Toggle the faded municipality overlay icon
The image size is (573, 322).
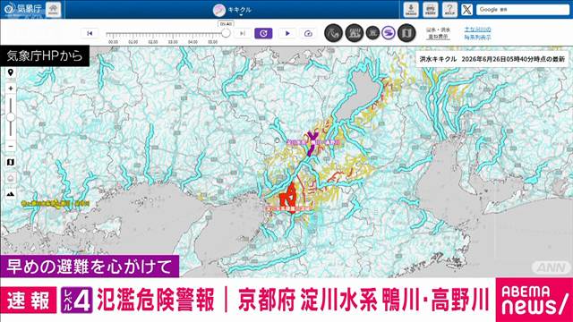10,178
